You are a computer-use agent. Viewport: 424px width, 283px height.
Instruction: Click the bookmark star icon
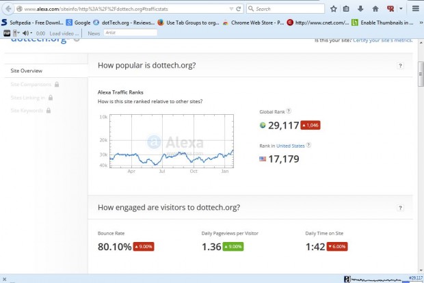[333, 9]
